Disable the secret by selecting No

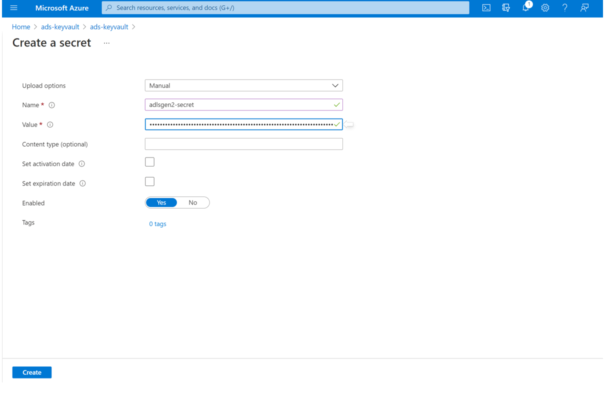point(193,202)
